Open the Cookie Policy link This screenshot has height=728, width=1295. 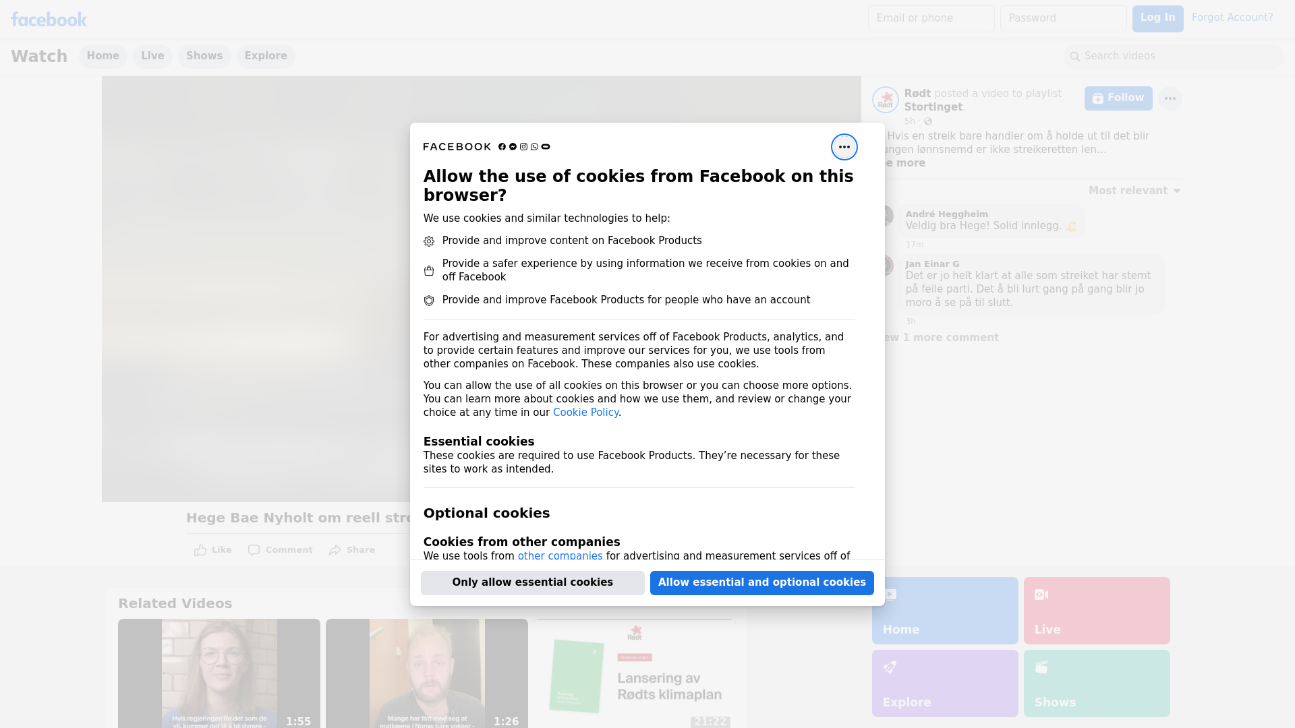[x=585, y=413]
